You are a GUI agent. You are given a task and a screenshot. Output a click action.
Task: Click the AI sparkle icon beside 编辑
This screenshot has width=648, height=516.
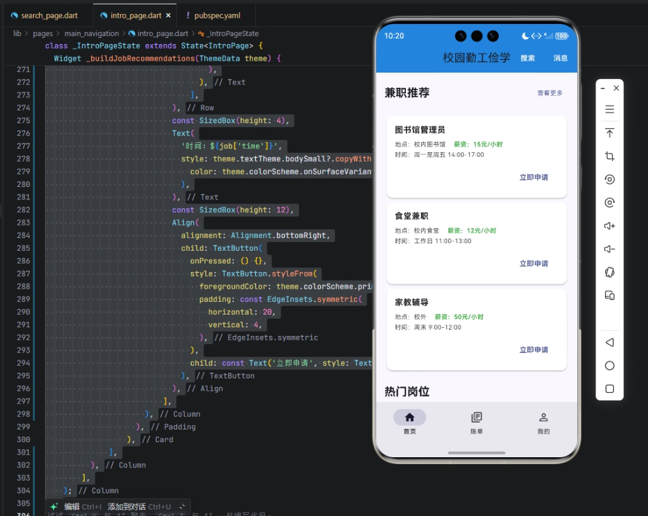(54, 507)
